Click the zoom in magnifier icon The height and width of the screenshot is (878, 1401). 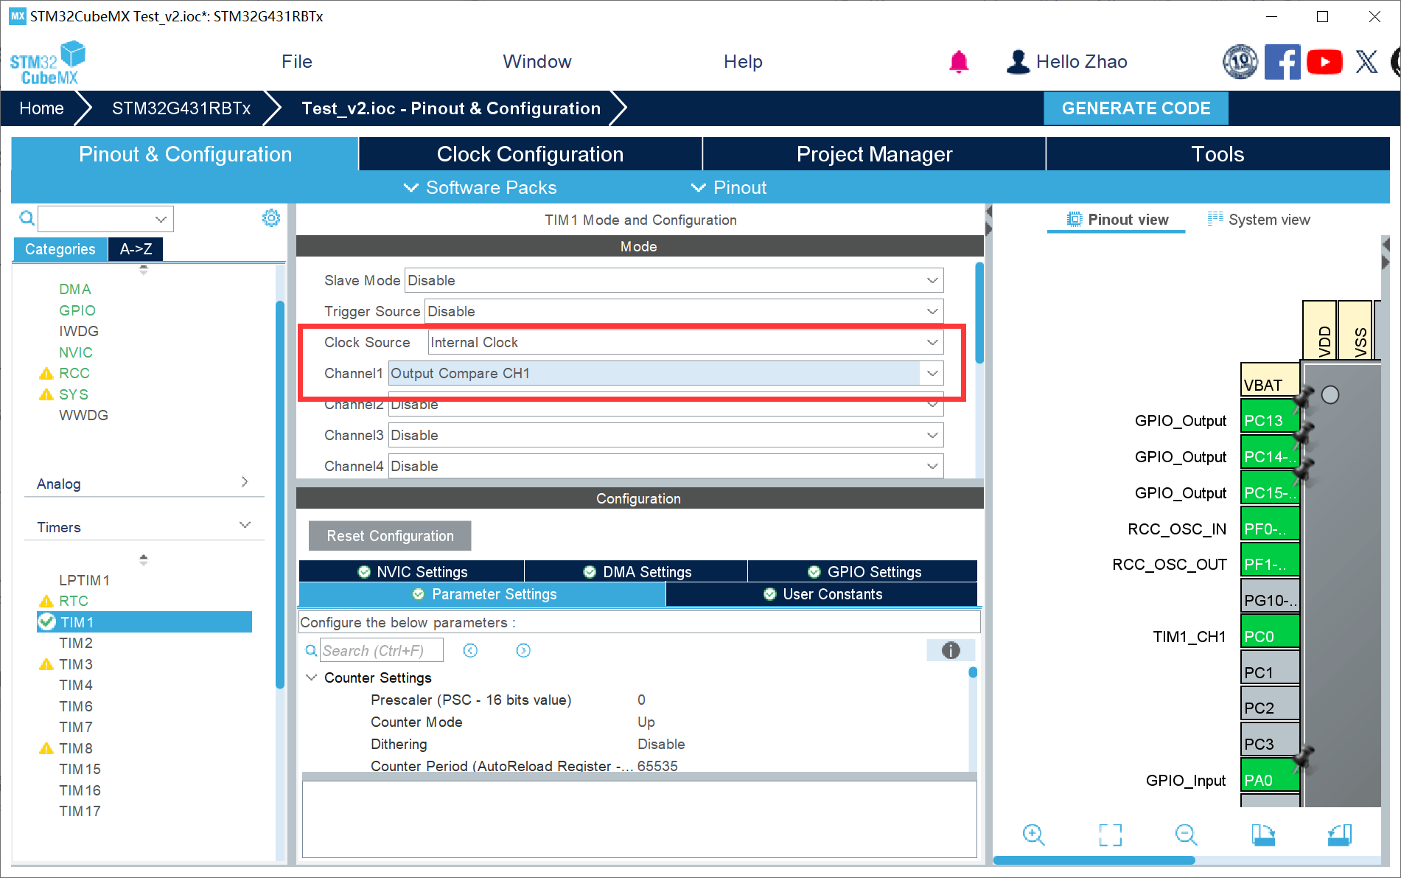point(1033,835)
